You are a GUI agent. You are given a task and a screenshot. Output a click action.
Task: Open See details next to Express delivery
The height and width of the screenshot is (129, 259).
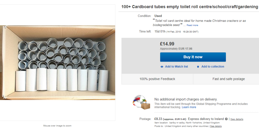(x=237, y=119)
